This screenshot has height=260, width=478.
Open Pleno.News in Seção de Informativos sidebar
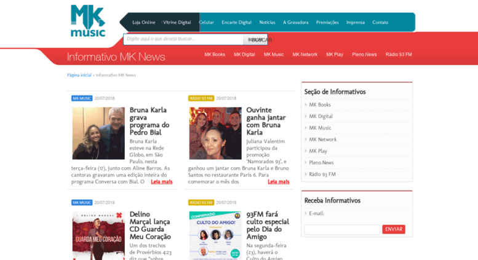[x=321, y=162]
